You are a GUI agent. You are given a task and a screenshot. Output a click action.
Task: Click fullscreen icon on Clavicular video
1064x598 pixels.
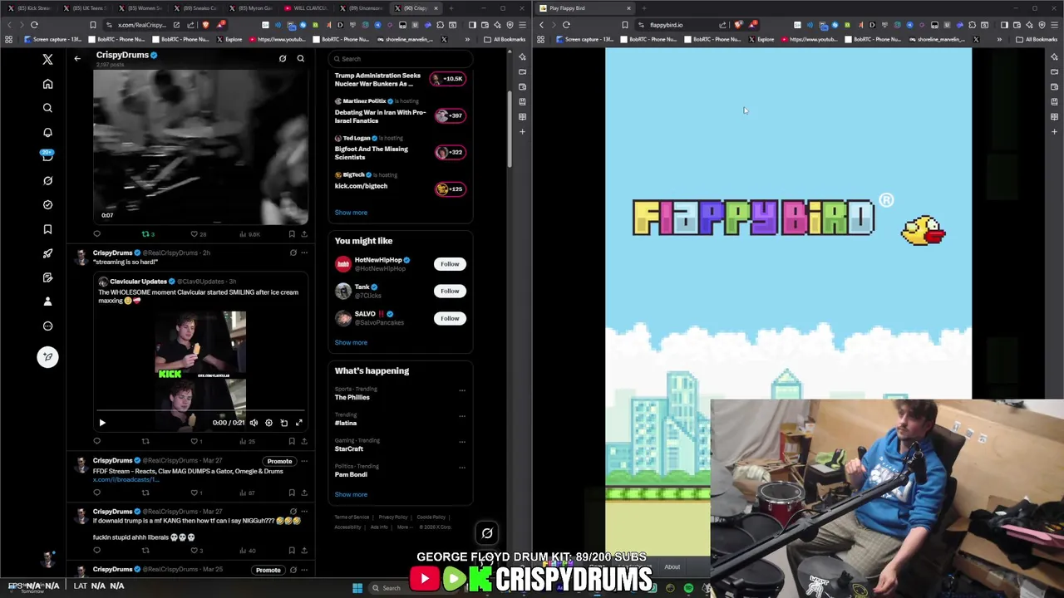(x=298, y=423)
